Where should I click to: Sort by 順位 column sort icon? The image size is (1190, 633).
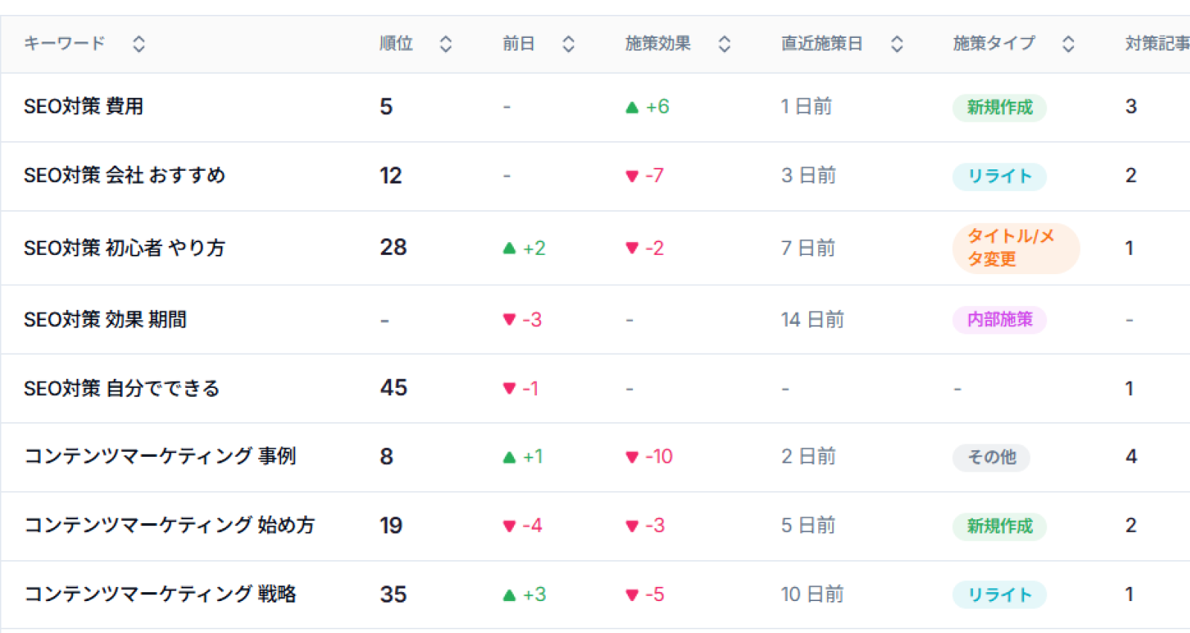tap(446, 44)
